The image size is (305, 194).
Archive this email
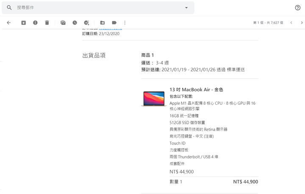tap(23, 23)
